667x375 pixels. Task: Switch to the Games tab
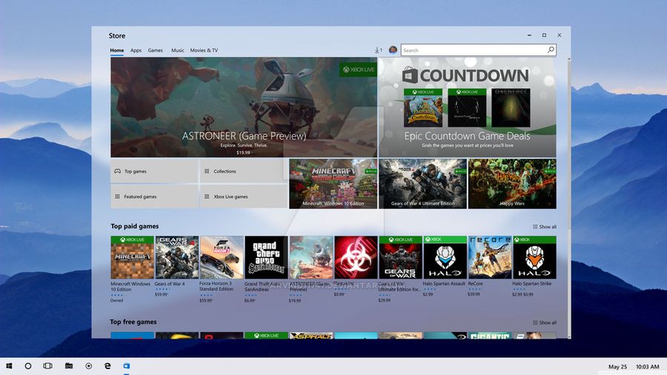click(155, 50)
